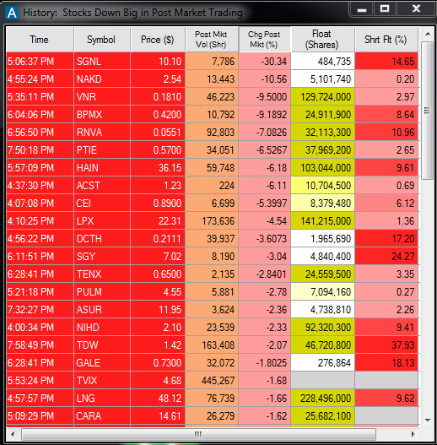Sort by Float (Shares) column header
This screenshot has height=445, width=437.
point(323,40)
